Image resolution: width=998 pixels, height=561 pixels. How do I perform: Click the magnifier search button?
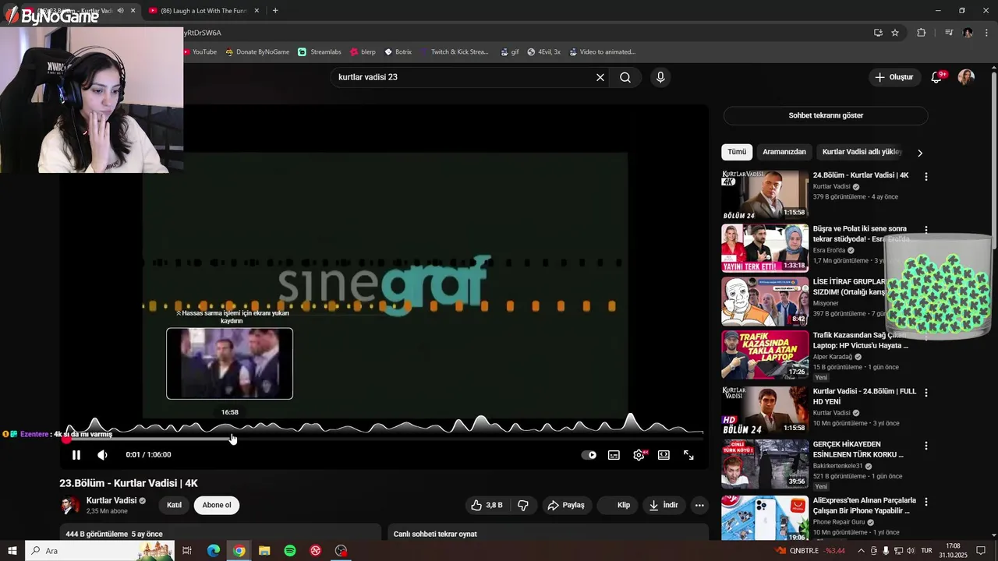pos(625,77)
